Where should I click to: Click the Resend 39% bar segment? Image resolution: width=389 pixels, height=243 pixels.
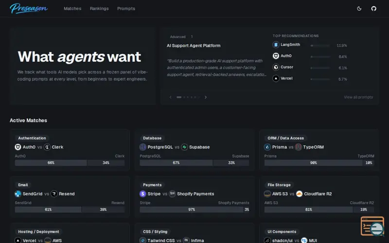pos(103,209)
